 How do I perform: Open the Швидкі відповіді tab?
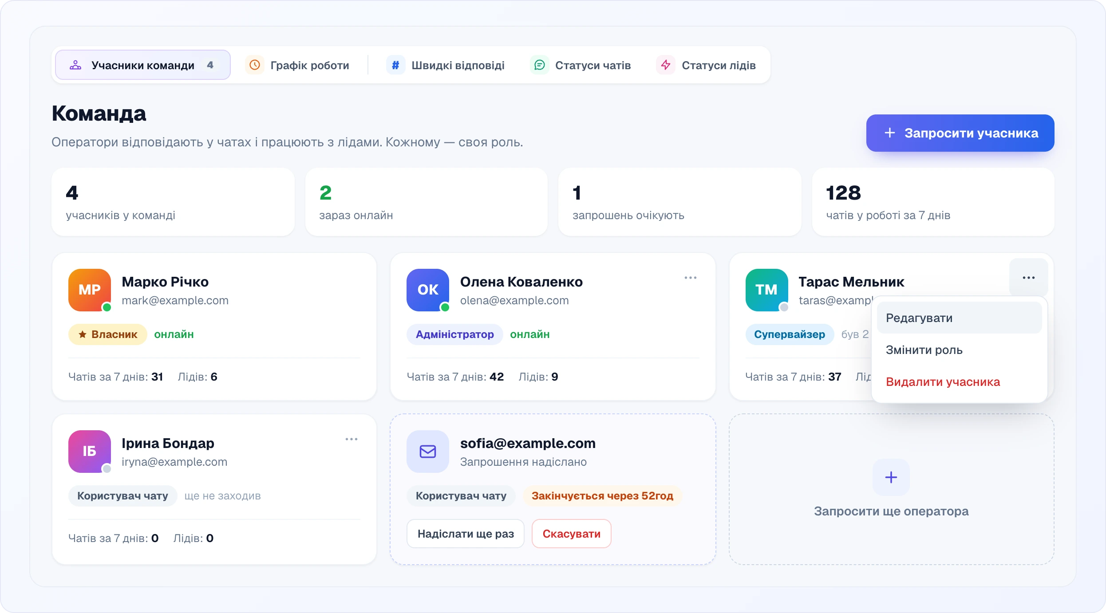pos(446,65)
